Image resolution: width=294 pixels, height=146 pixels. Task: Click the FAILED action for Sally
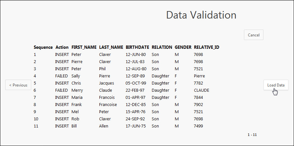click(61, 76)
